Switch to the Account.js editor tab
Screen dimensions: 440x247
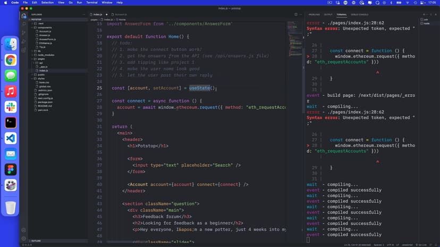point(122,14)
